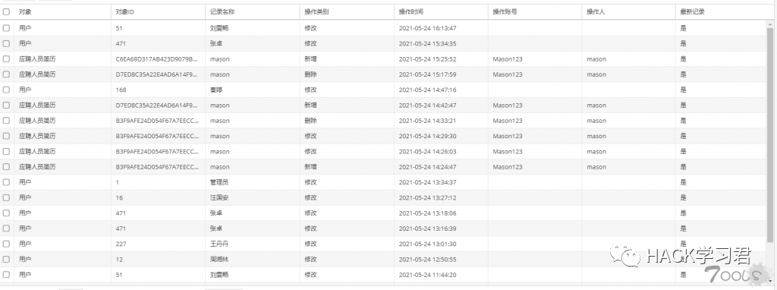Select checkbox for the 15:17:59 delete record
Image resolution: width=777 pixels, height=290 pixels.
point(6,74)
